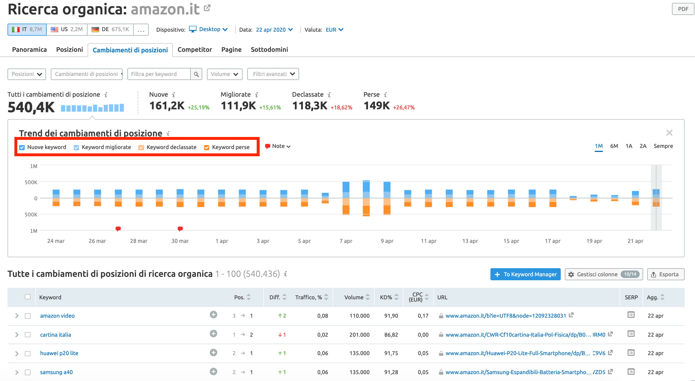Viewport: 695px width, 381px height.
Task: Tick the select-all checkbox in table header
Action: click(28, 297)
